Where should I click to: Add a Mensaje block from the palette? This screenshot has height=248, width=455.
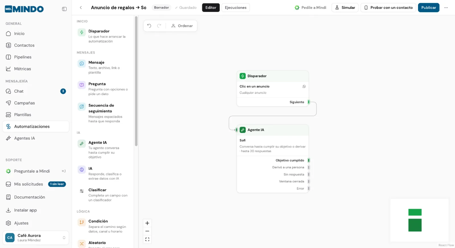[x=103, y=67]
